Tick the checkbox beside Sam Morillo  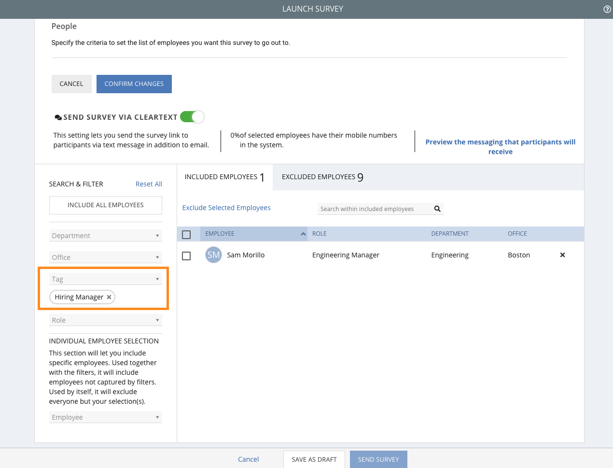point(186,256)
